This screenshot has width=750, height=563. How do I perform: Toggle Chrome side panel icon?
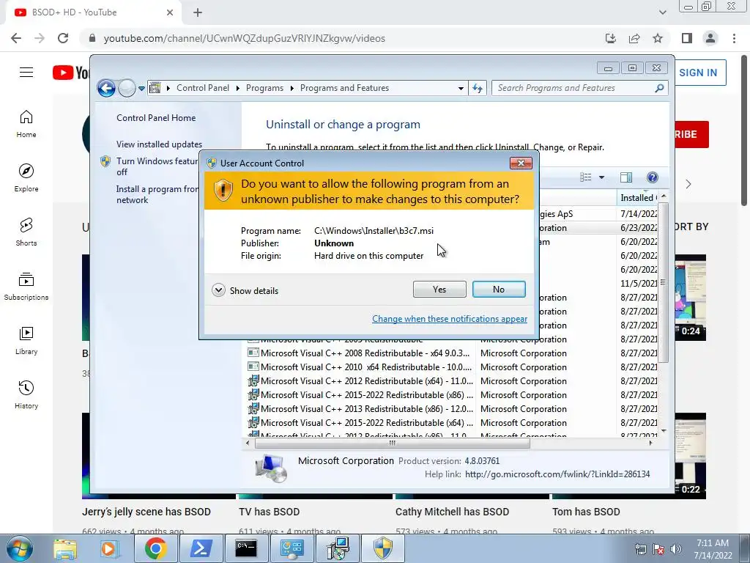687,38
